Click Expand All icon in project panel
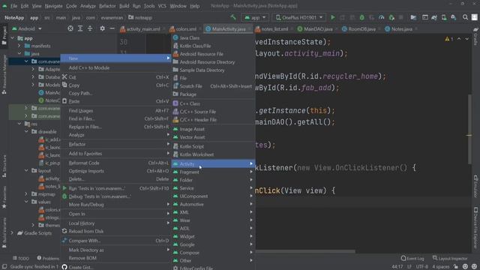Screen dimensions: 480x270 80,28
